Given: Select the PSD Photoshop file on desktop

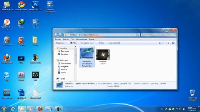Looking at the screenshot, I should pyautogui.click(x=21, y=94).
